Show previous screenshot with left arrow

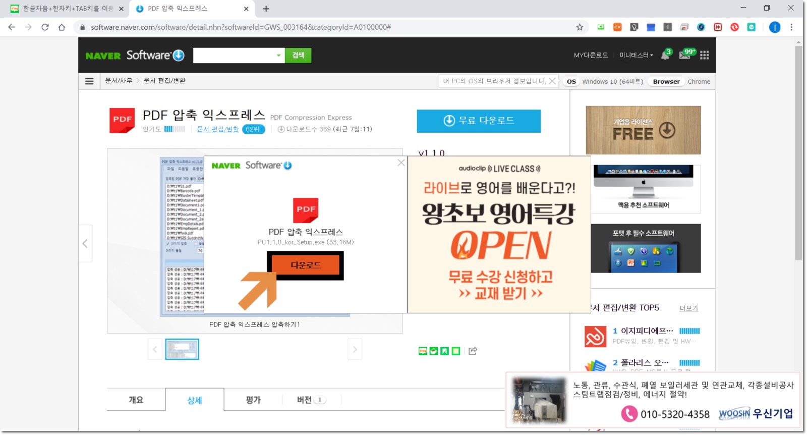[x=85, y=244]
